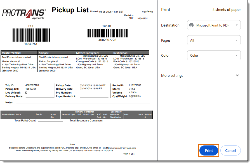Click the '4 sheets of paper' text
252x165 pixels.
click(227, 9)
